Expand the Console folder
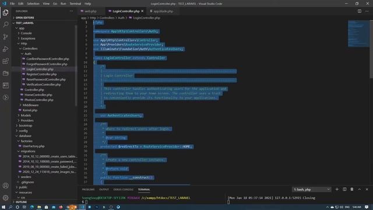Screen dimensions: 373x210 pos(26,33)
